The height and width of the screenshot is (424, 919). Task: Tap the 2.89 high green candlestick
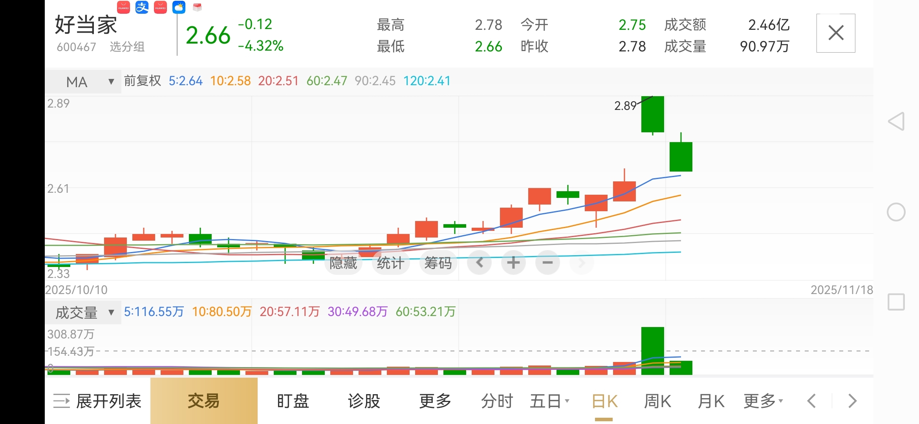coord(652,114)
